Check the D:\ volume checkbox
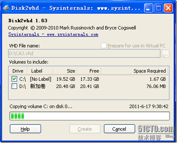Image resolution: width=177 pixels, height=143 pixels. tap(14, 86)
